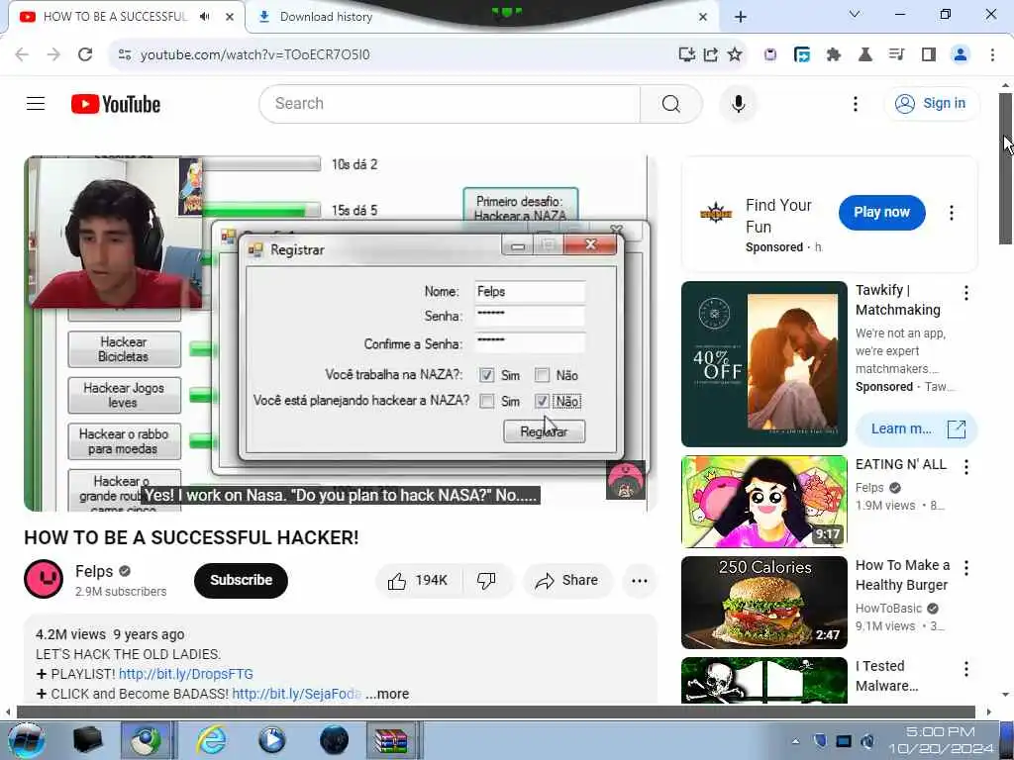
Task: Click the channel watermark in the video
Action: click(x=626, y=480)
